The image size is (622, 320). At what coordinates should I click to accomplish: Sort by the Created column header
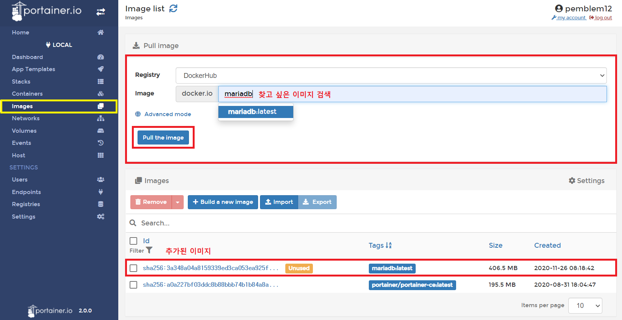click(x=547, y=245)
